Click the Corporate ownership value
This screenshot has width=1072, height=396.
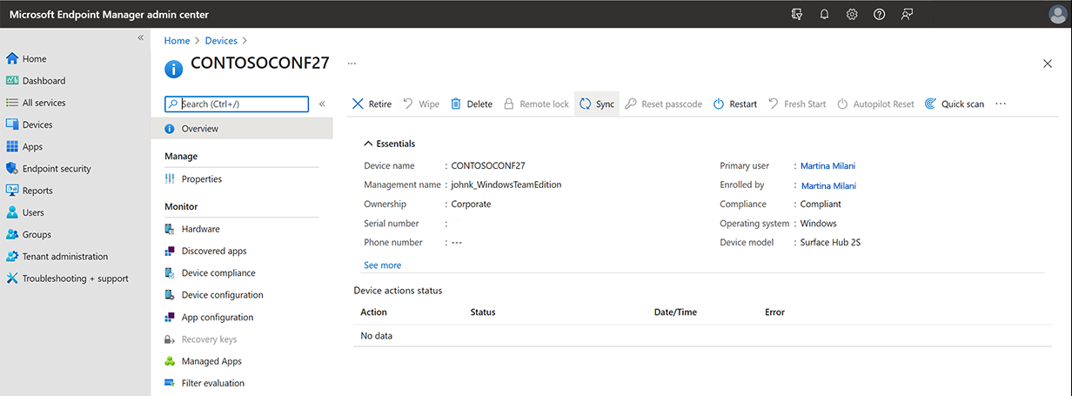click(471, 205)
